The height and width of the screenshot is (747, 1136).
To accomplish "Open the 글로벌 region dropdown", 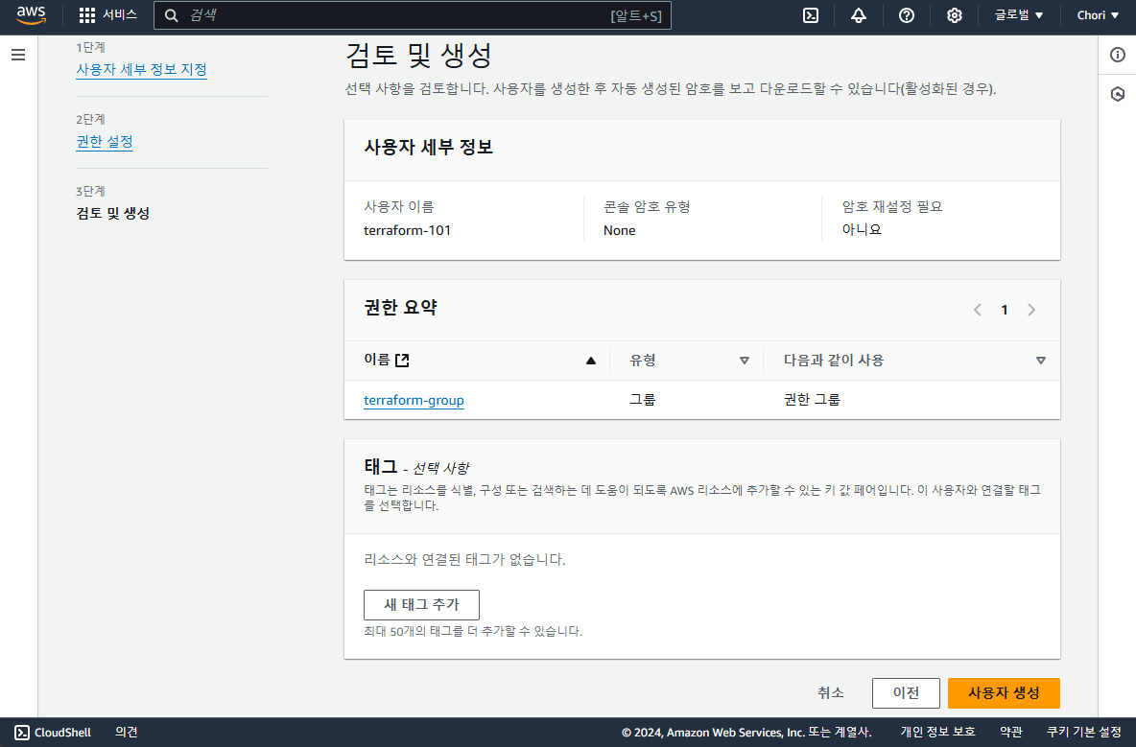I will point(1019,15).
